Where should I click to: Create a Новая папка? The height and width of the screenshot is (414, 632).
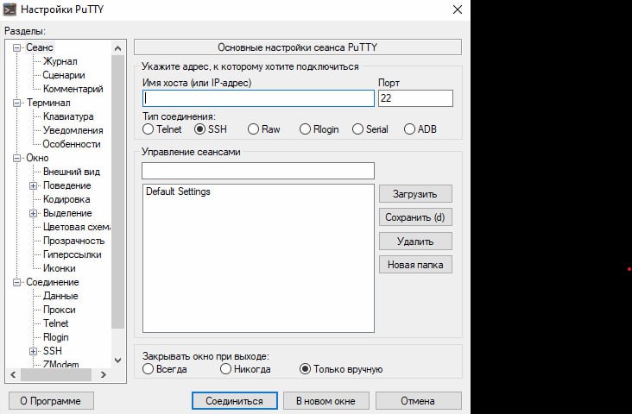(x=415, y=265)
